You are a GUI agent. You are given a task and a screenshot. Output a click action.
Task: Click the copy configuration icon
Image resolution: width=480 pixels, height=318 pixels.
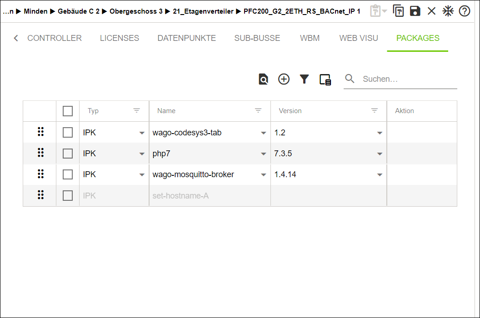point(398,11)
